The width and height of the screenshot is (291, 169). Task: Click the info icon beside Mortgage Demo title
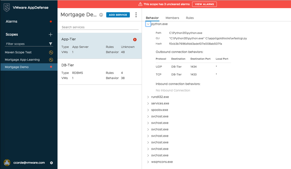point(101,15)
